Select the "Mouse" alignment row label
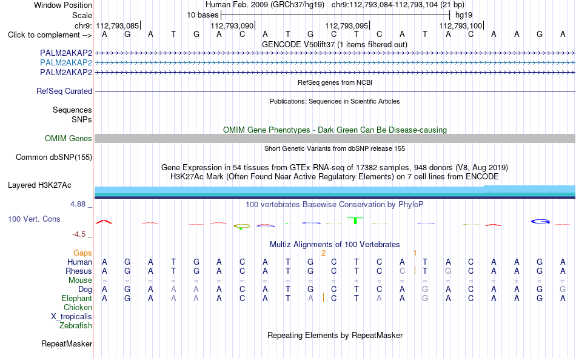 (x=80, y=280)
